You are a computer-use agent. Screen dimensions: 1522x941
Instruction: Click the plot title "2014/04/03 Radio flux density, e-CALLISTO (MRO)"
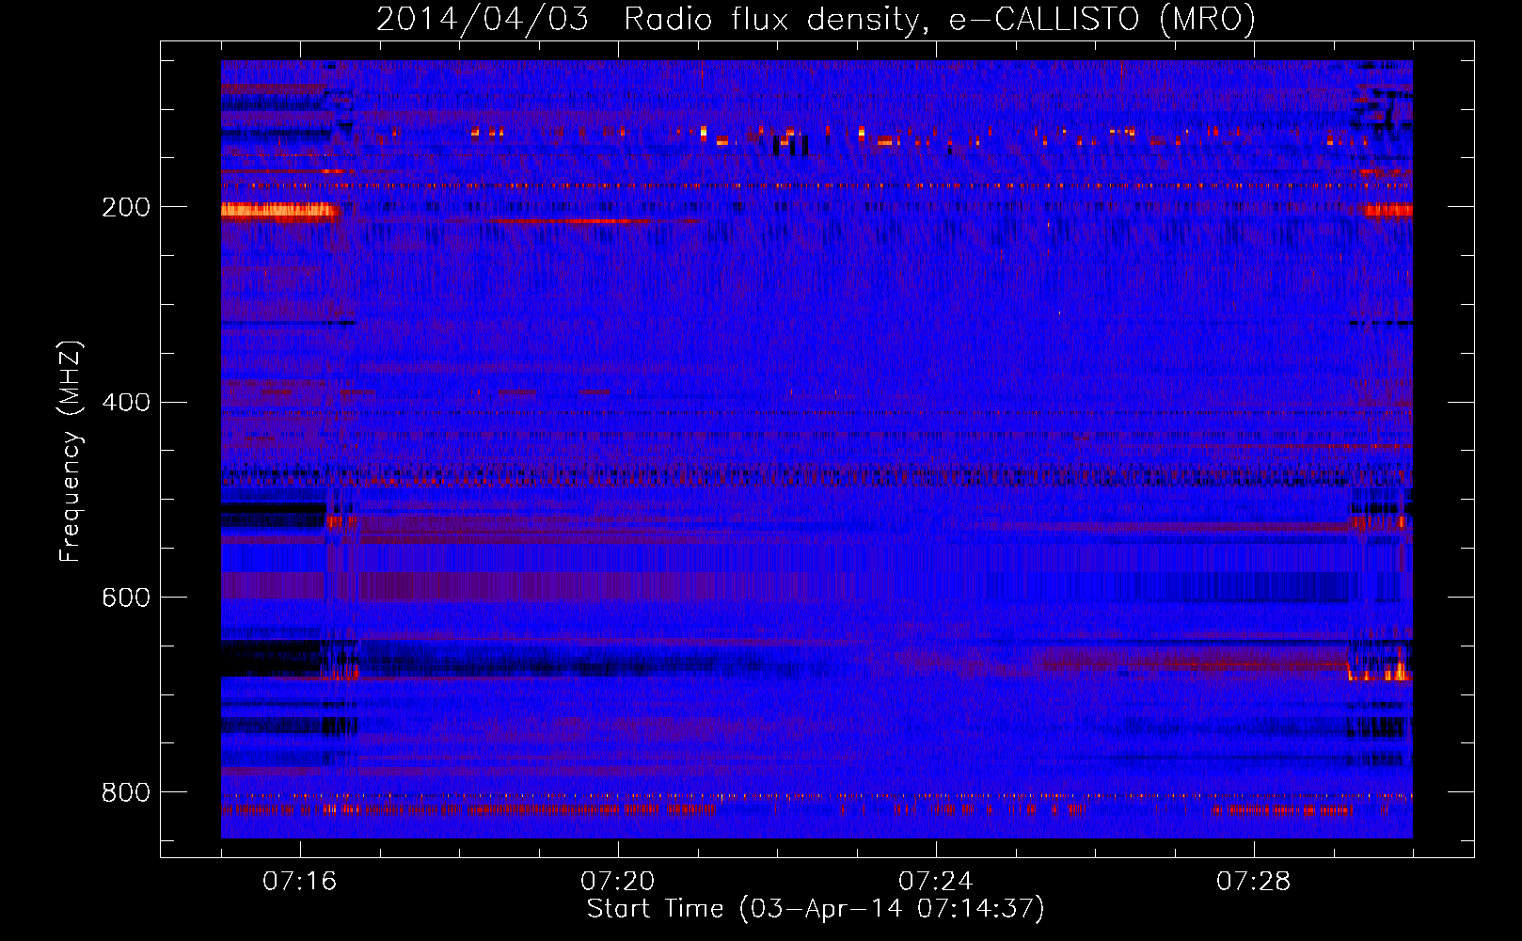pyautogui.click(x=816, y=19)
